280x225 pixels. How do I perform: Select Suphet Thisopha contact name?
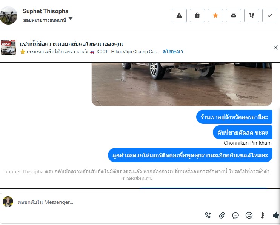(x=46, y=11)
